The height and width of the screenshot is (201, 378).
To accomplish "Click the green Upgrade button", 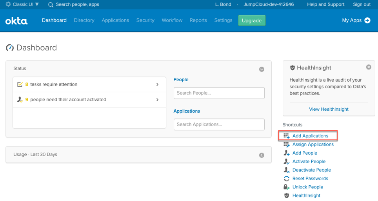I will pos(252,20).
